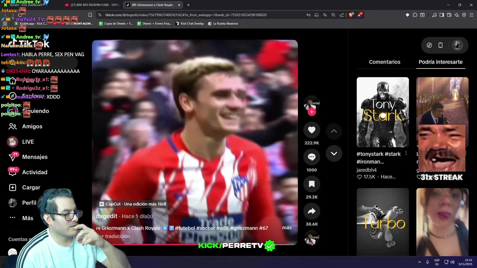Screen dimensions: 477x268
Task: Open the zoom magnifier icon in address bar
Action: tap(333, 15)
